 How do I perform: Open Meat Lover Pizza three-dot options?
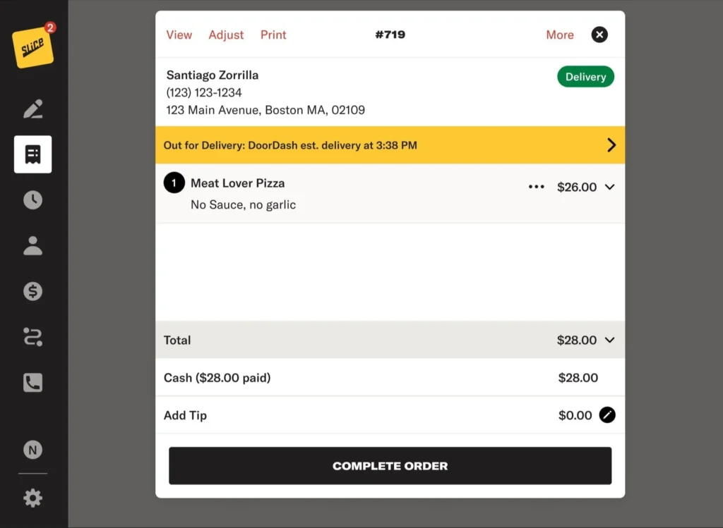coord(537,187)
